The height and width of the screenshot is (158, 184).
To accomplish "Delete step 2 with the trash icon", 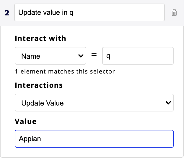I will 174,12.
